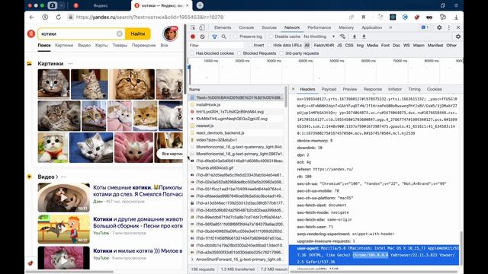Filter requests by Fetch/XHR

[x=323, y=46]
